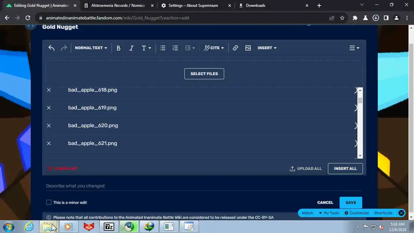This screenshot has height=233, width=414.
Task: Click the address bar URL
Action: click(x=117, y=18)
